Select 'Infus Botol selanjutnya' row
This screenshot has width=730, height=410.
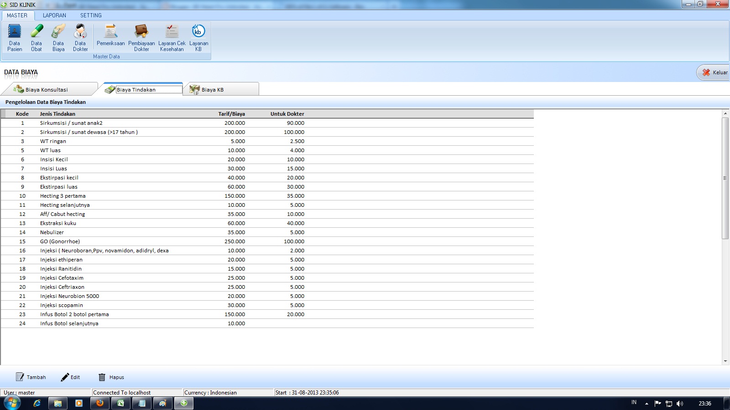(267, 323)
